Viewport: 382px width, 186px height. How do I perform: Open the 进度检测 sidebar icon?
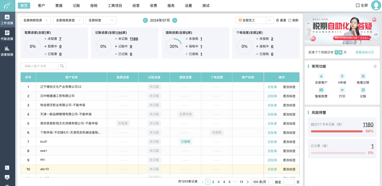(x=7, y=51)
